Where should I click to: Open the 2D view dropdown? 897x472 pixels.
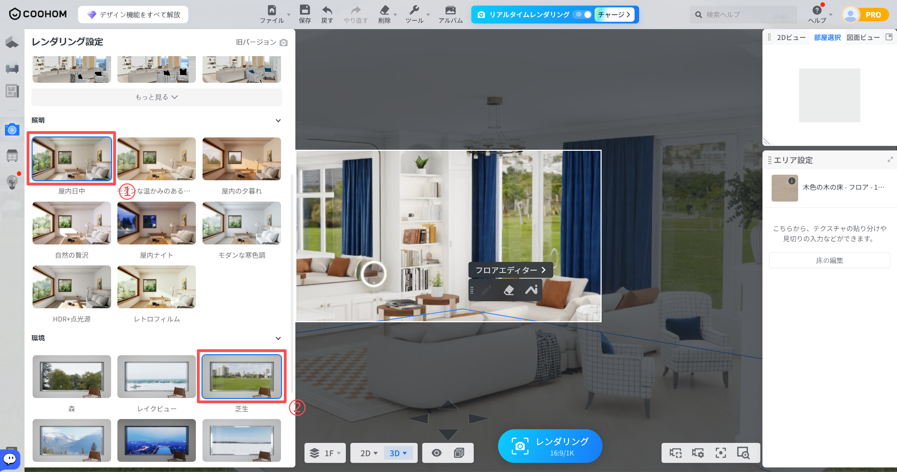pyautogui.click(x=369, y=453)
